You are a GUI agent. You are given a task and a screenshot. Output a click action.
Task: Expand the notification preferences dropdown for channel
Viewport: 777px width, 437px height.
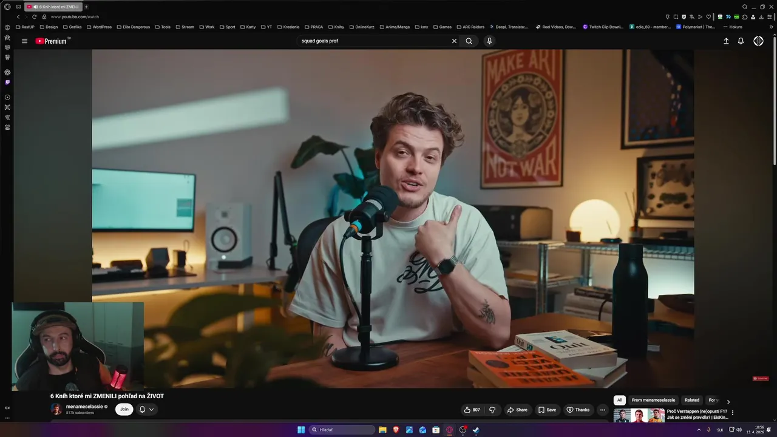click(x=151, y=410)
